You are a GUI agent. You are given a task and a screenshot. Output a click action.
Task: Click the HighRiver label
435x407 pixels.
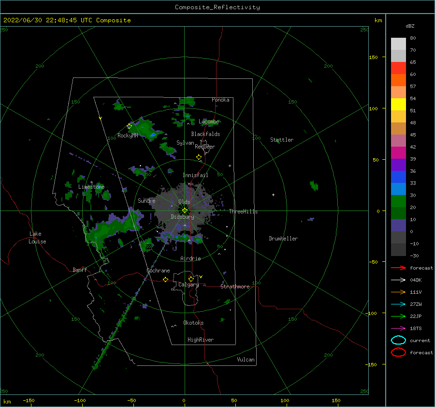pos(201,340)
